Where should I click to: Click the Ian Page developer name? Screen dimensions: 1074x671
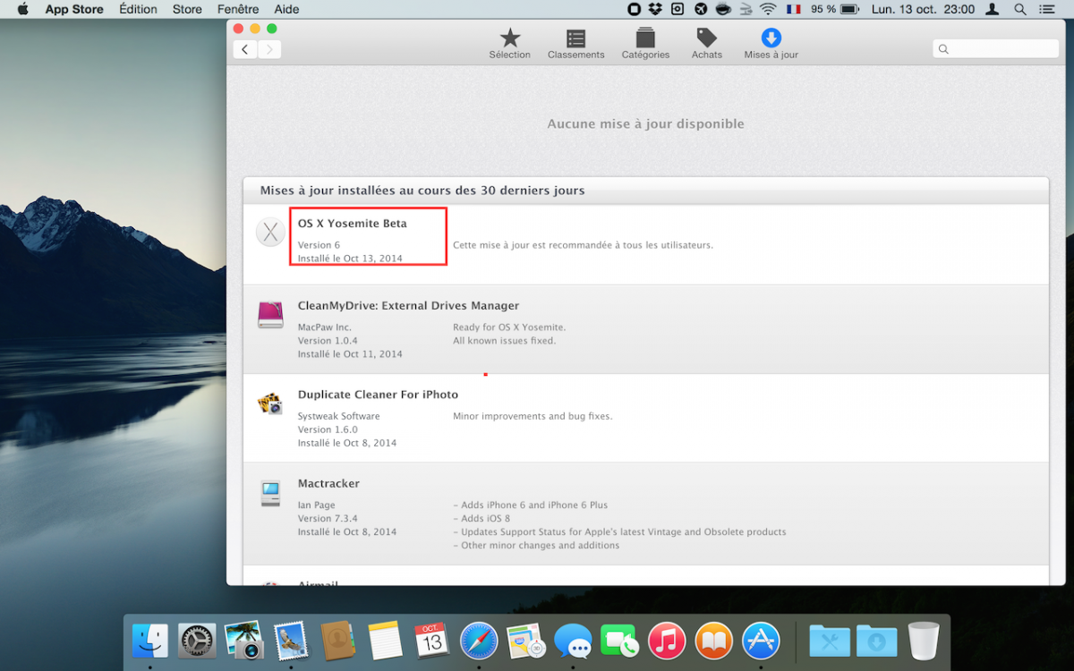point(316,505)
